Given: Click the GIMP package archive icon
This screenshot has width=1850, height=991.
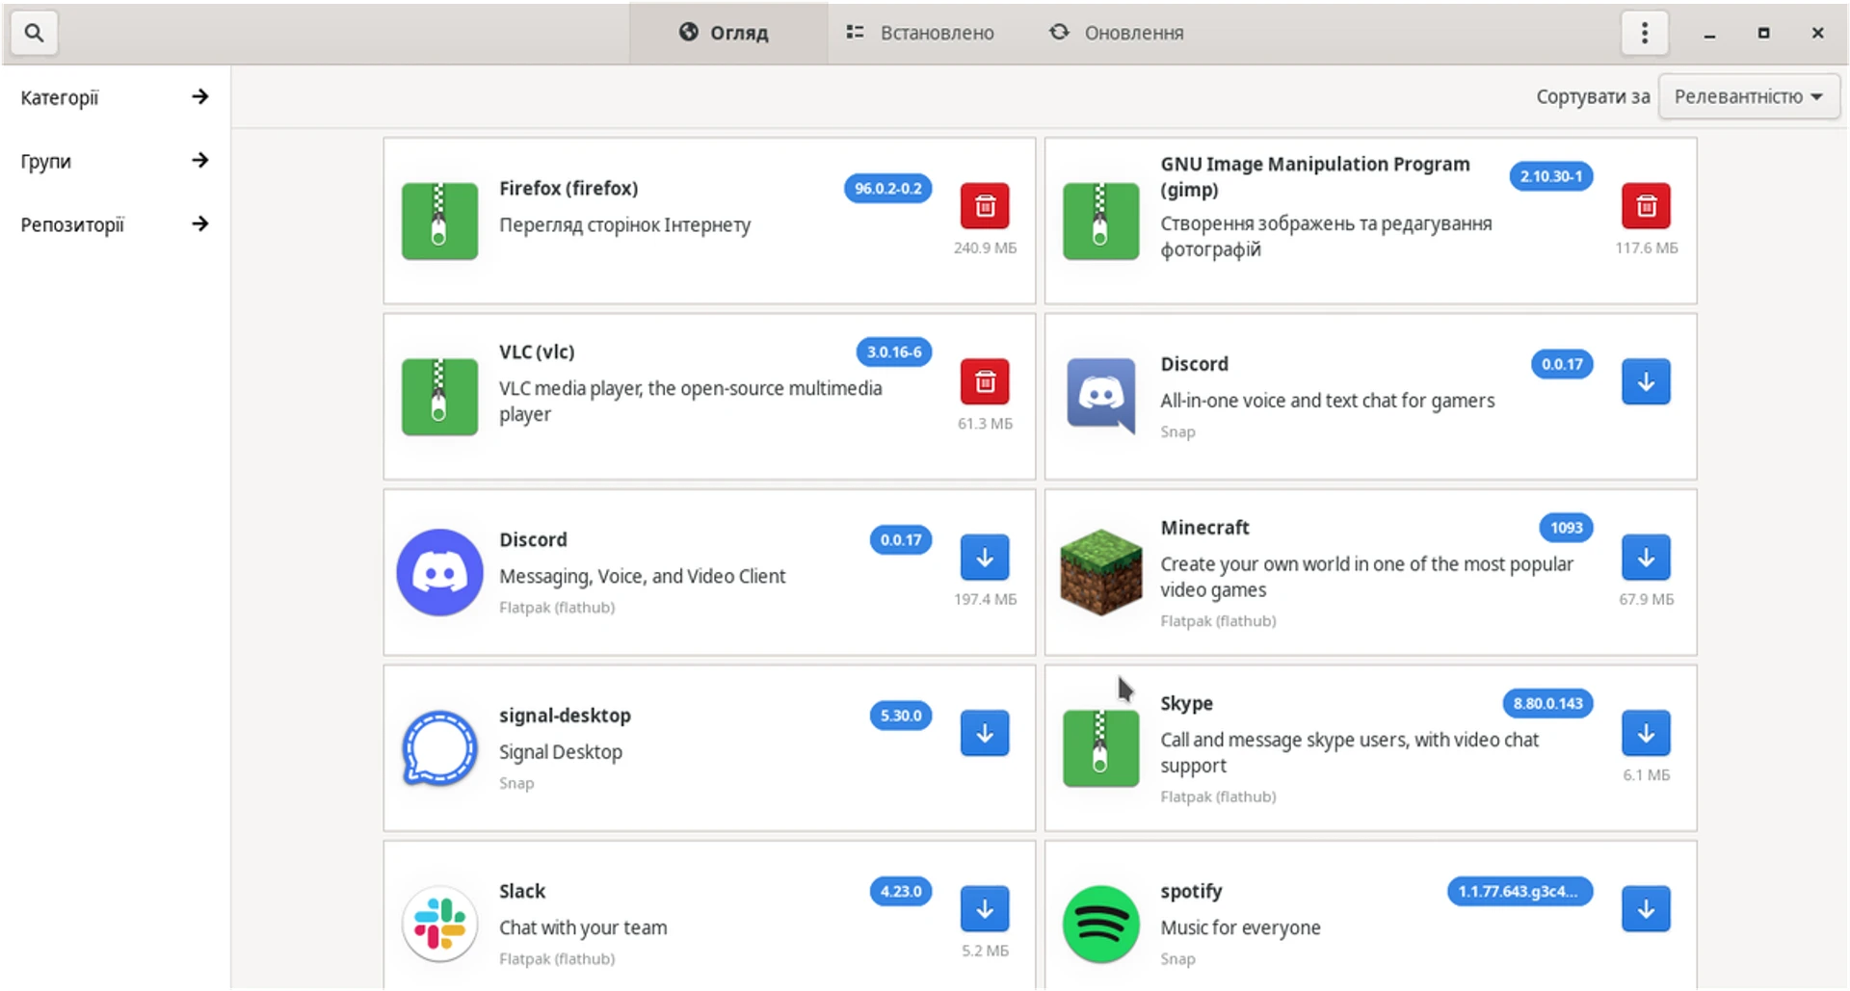Looking at the screenshot, I should click(1100, 222).
